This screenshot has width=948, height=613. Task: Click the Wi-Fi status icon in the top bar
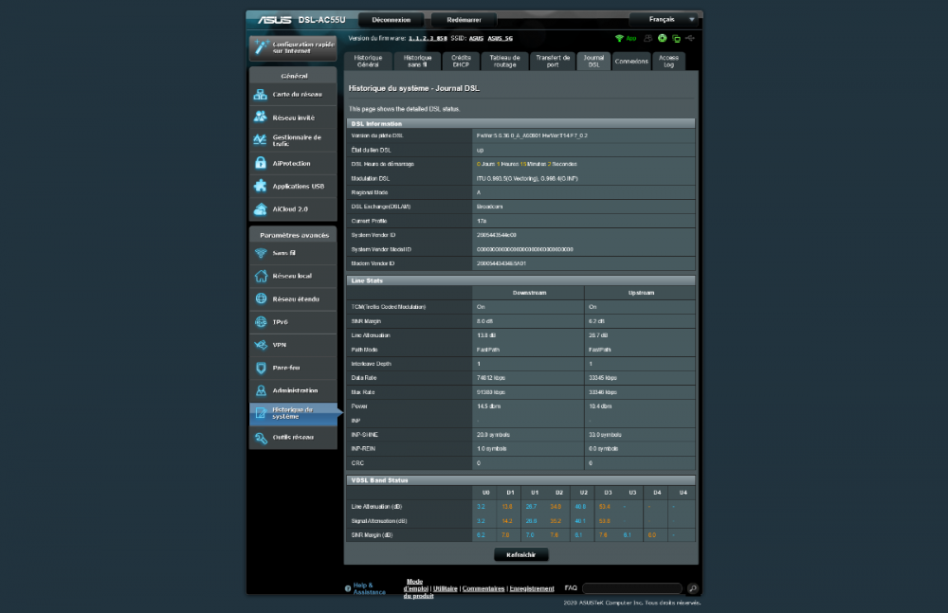tap(620, 39)
